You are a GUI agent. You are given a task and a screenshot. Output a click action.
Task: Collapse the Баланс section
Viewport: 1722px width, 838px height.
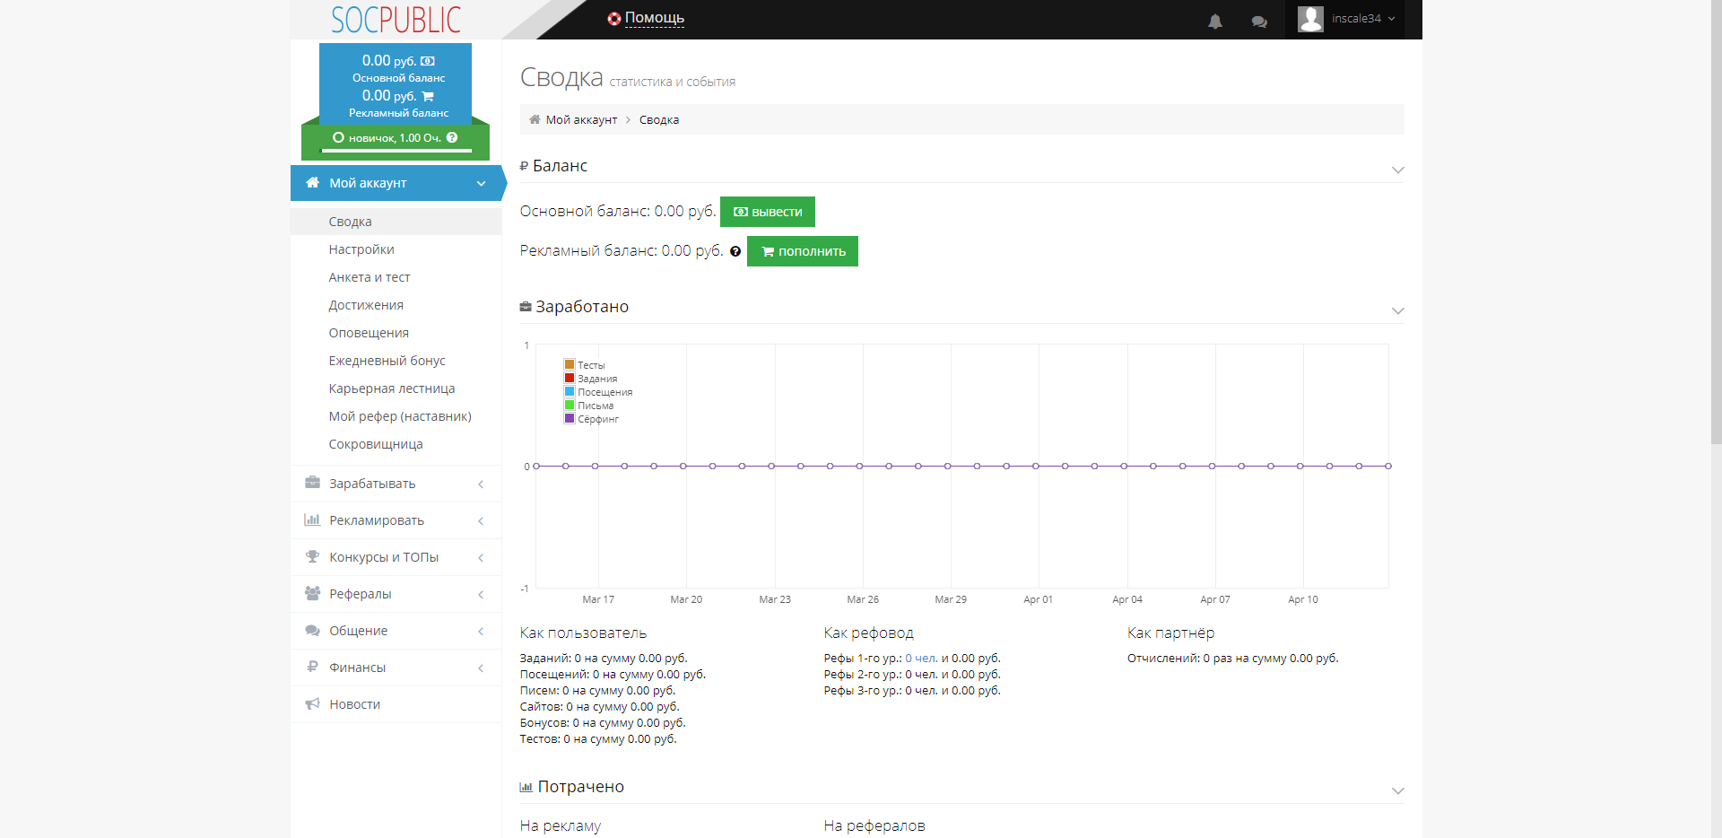[1397, 170]
